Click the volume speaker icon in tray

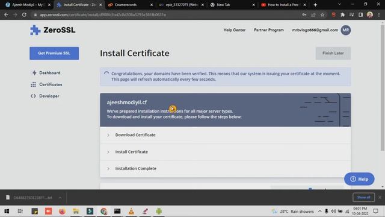(x=333, y=211)
